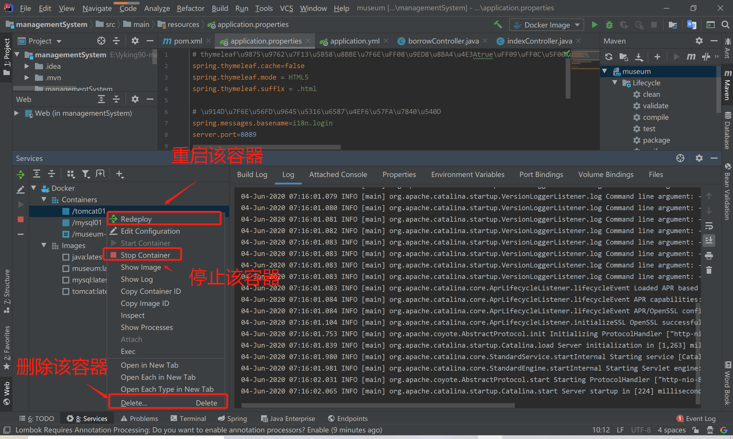
Task: Collapse the Maven Lifecycle node
Action: point(615,82)
